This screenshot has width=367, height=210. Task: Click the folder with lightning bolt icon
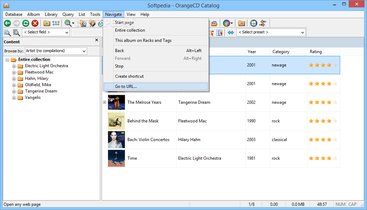click(92, 23)
